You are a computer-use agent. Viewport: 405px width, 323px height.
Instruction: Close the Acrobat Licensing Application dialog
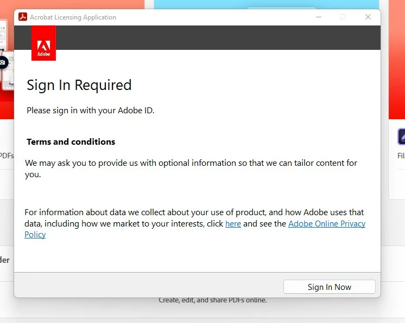click(x=368, y=17)
